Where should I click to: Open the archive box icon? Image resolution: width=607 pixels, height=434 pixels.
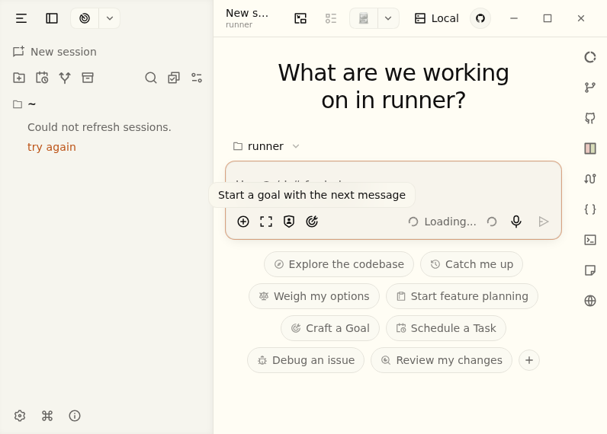click(88, 78)
